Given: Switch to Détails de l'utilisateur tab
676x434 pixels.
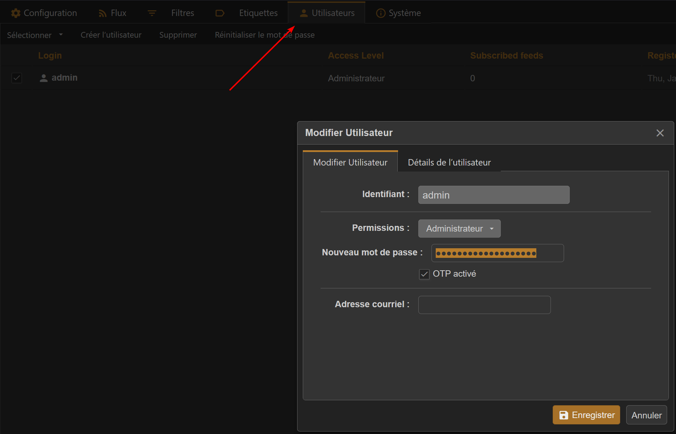Looking at the screenshot, I should 449,162.
